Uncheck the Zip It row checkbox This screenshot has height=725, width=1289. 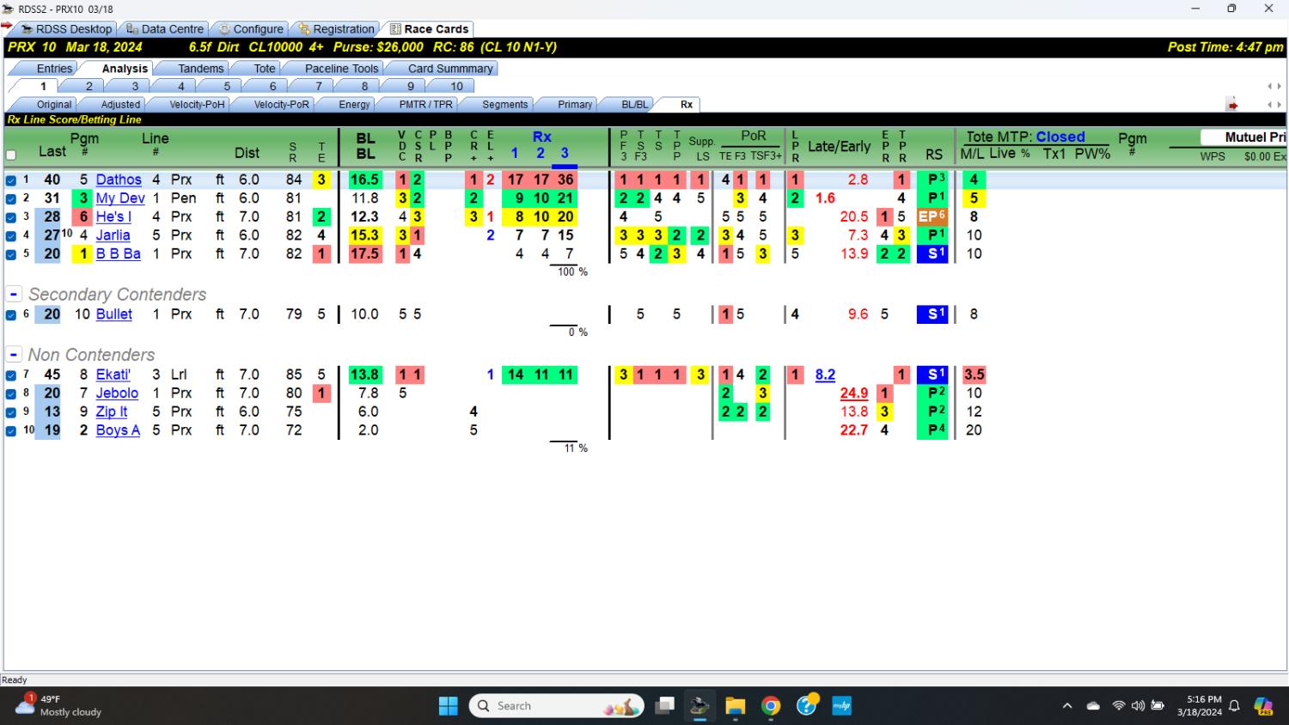coord(11,412)
